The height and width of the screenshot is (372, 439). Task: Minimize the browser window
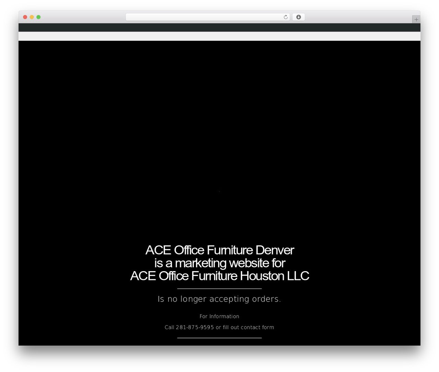(32, 17)
